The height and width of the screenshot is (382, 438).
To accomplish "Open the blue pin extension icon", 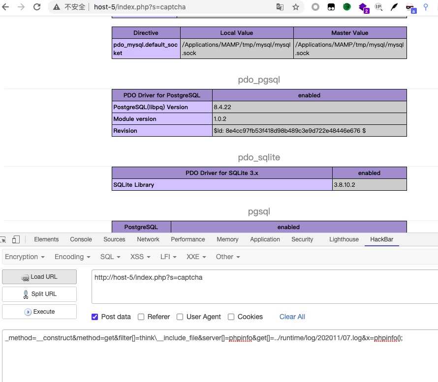I will [425, 7].
